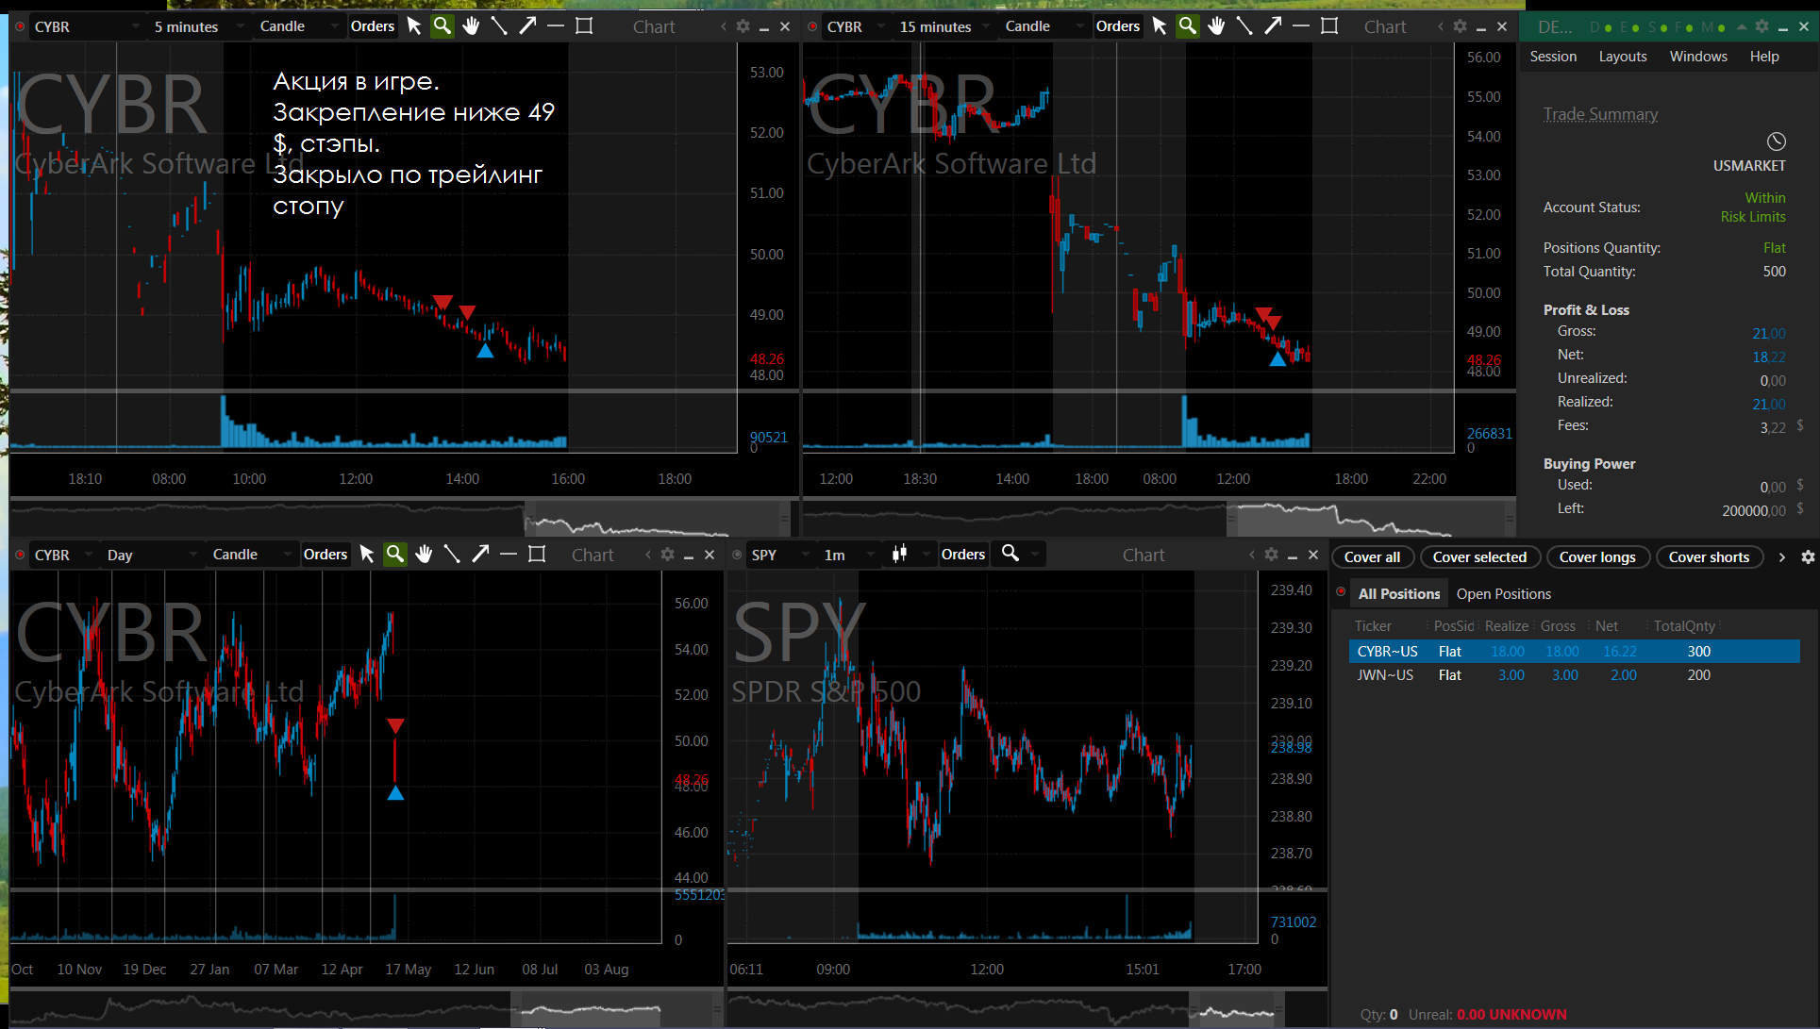The height and width of the screenshot is (1029, 1820).
Task: Show more cover buttons with the right chevron
Action: [x=1781, y=557]
